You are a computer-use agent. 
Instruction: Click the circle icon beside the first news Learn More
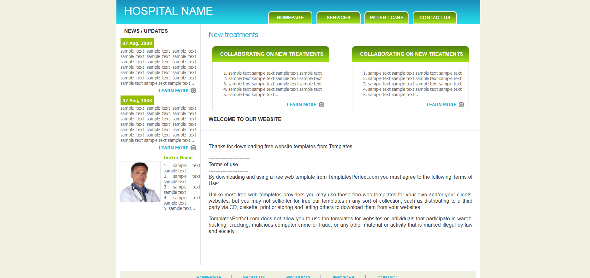(193, 91)
